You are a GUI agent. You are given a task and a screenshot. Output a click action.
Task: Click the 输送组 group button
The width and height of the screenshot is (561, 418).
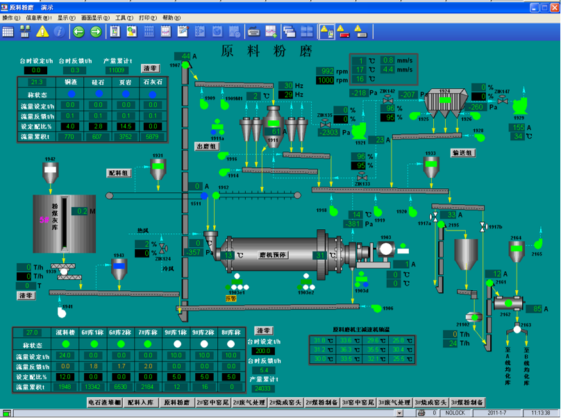[462, 153]
